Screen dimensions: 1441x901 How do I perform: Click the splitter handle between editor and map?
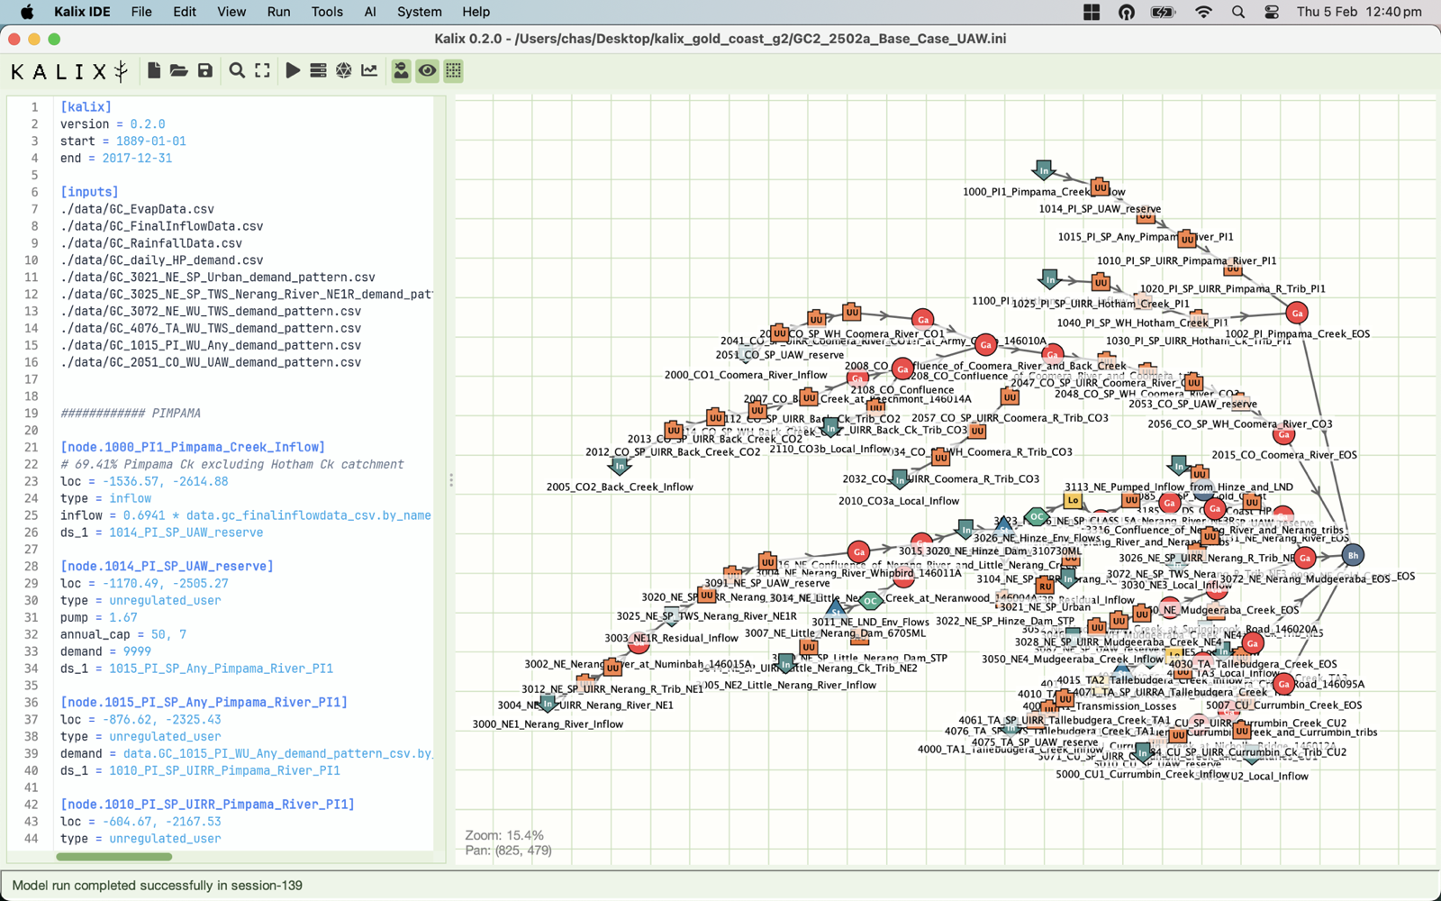pos(451,480)
